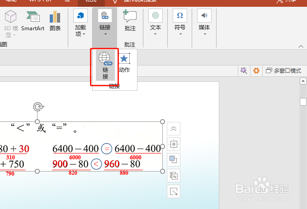
Task: Open the 符号 symbols group
Action: coord(180,22)
